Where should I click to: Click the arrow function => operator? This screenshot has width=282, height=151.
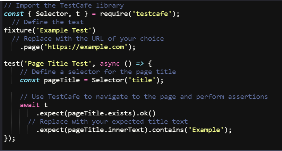140,64
